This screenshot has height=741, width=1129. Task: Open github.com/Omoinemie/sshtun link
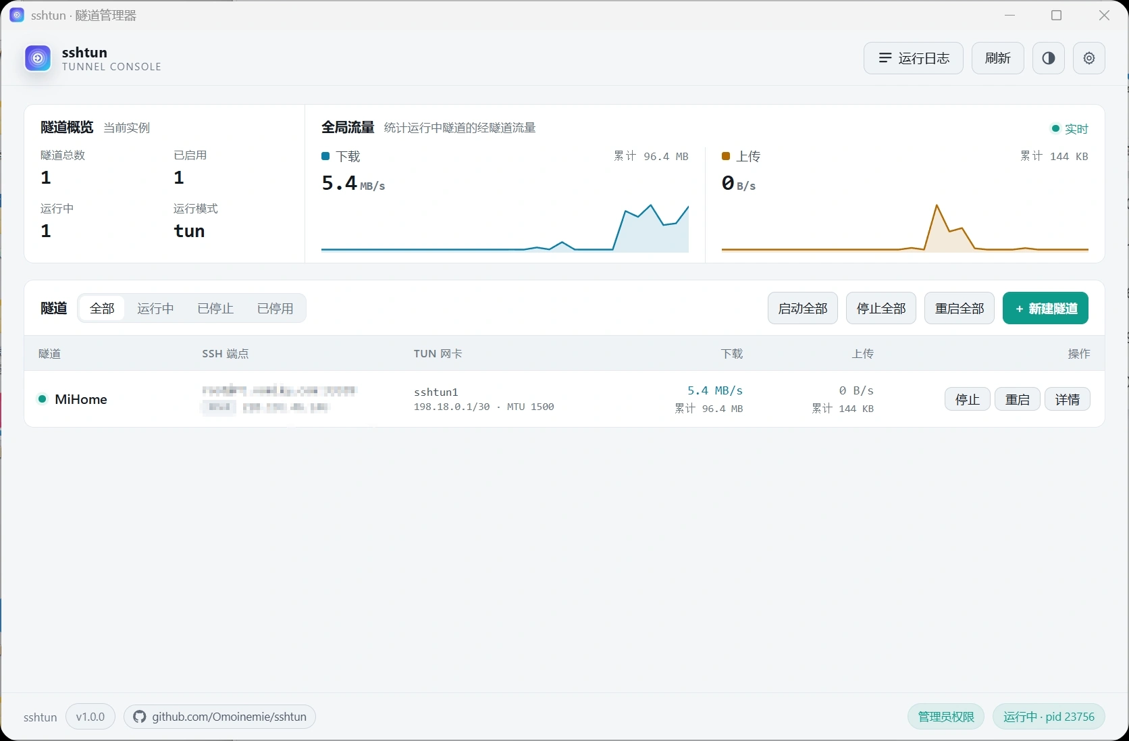coord(219,717)
